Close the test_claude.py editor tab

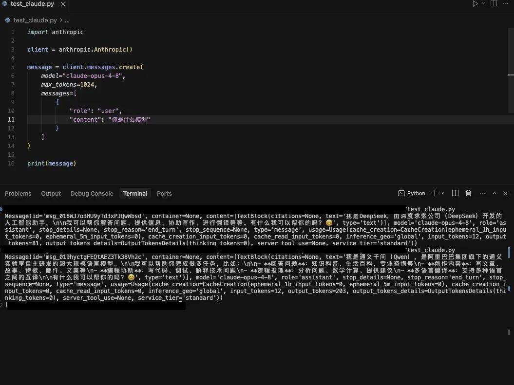[63, 4]
